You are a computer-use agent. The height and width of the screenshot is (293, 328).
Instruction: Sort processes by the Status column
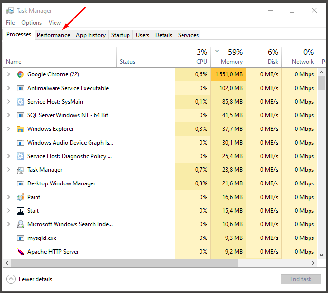(146, 57)
